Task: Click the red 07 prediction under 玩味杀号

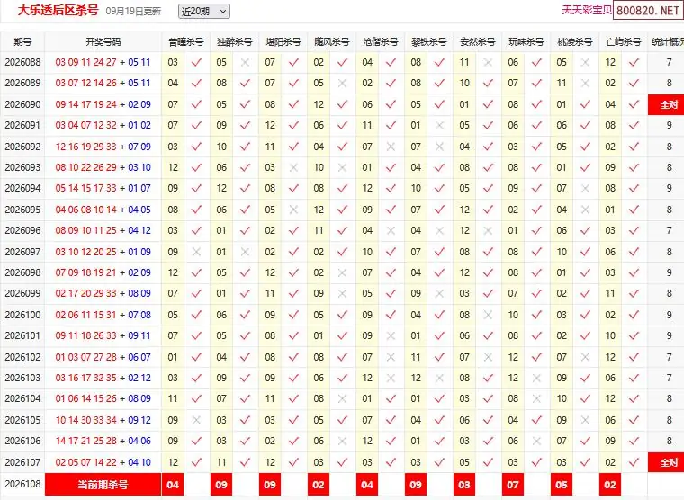Action: point(513,485)
